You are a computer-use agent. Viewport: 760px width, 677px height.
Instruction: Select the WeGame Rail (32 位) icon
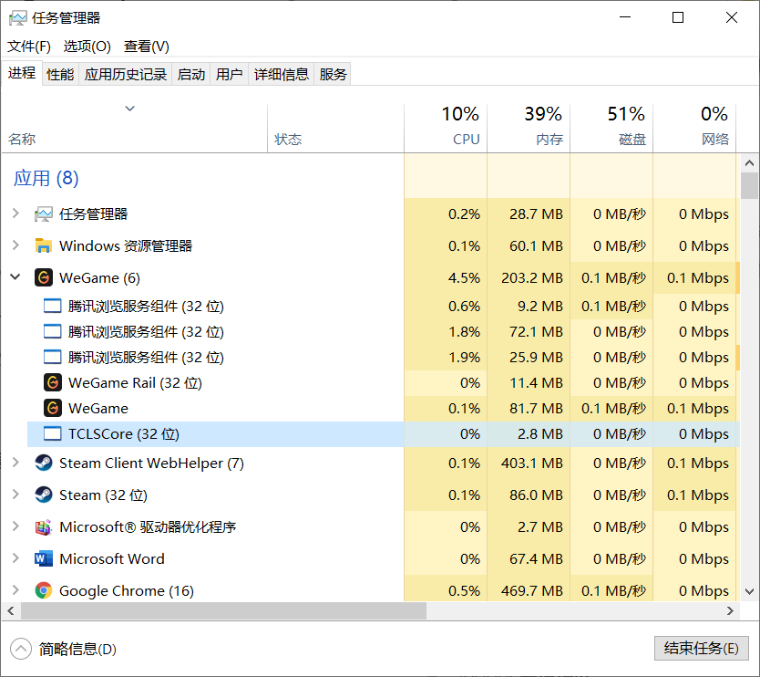(52, 382)
